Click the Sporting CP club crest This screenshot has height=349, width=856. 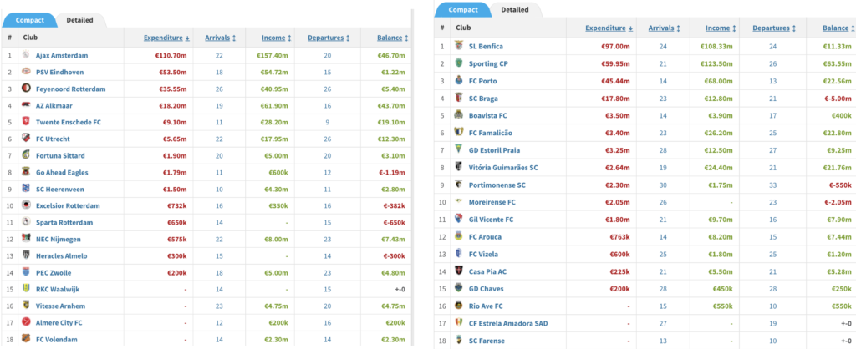pyautogui.click(x=458, y=63)
